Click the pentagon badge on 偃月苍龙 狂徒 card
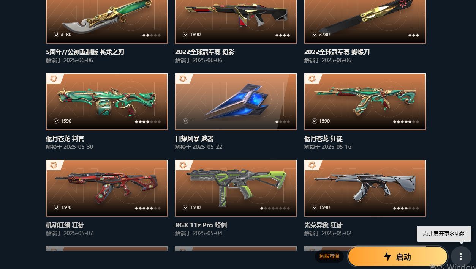This screenshot has height=269, width=476. point(312,79)
